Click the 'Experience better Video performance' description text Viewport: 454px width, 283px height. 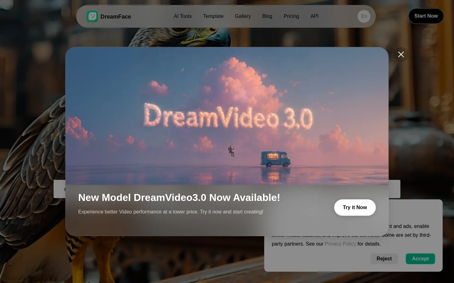171,212
